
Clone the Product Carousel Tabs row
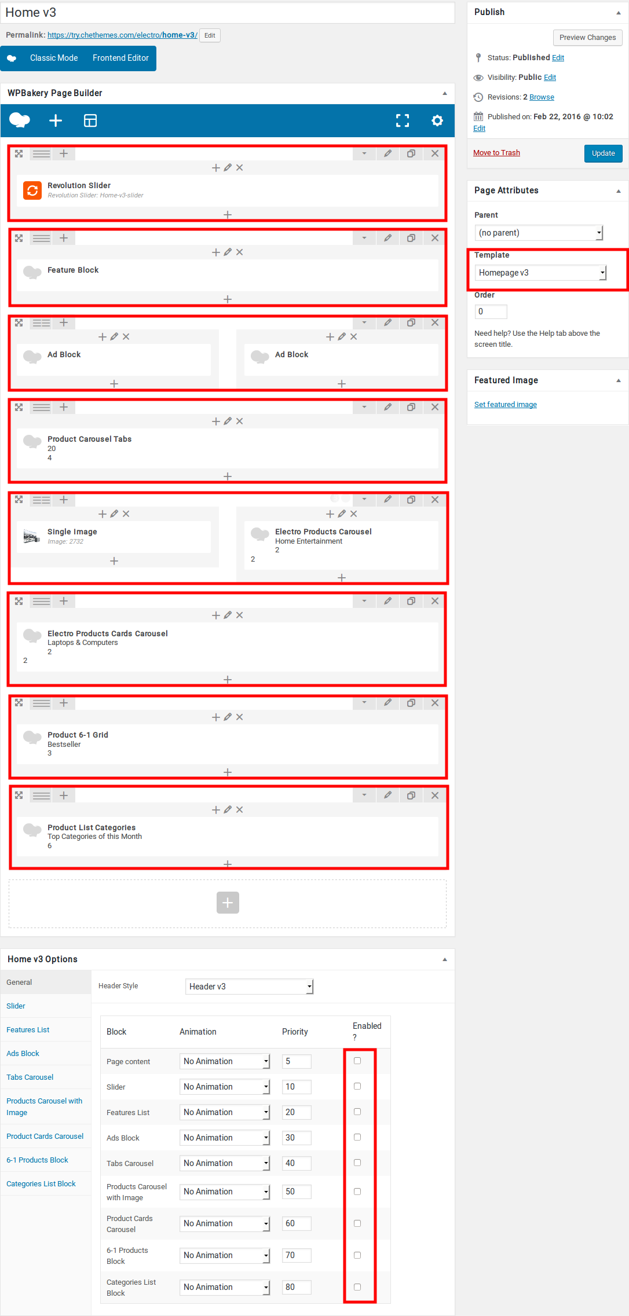411,407
